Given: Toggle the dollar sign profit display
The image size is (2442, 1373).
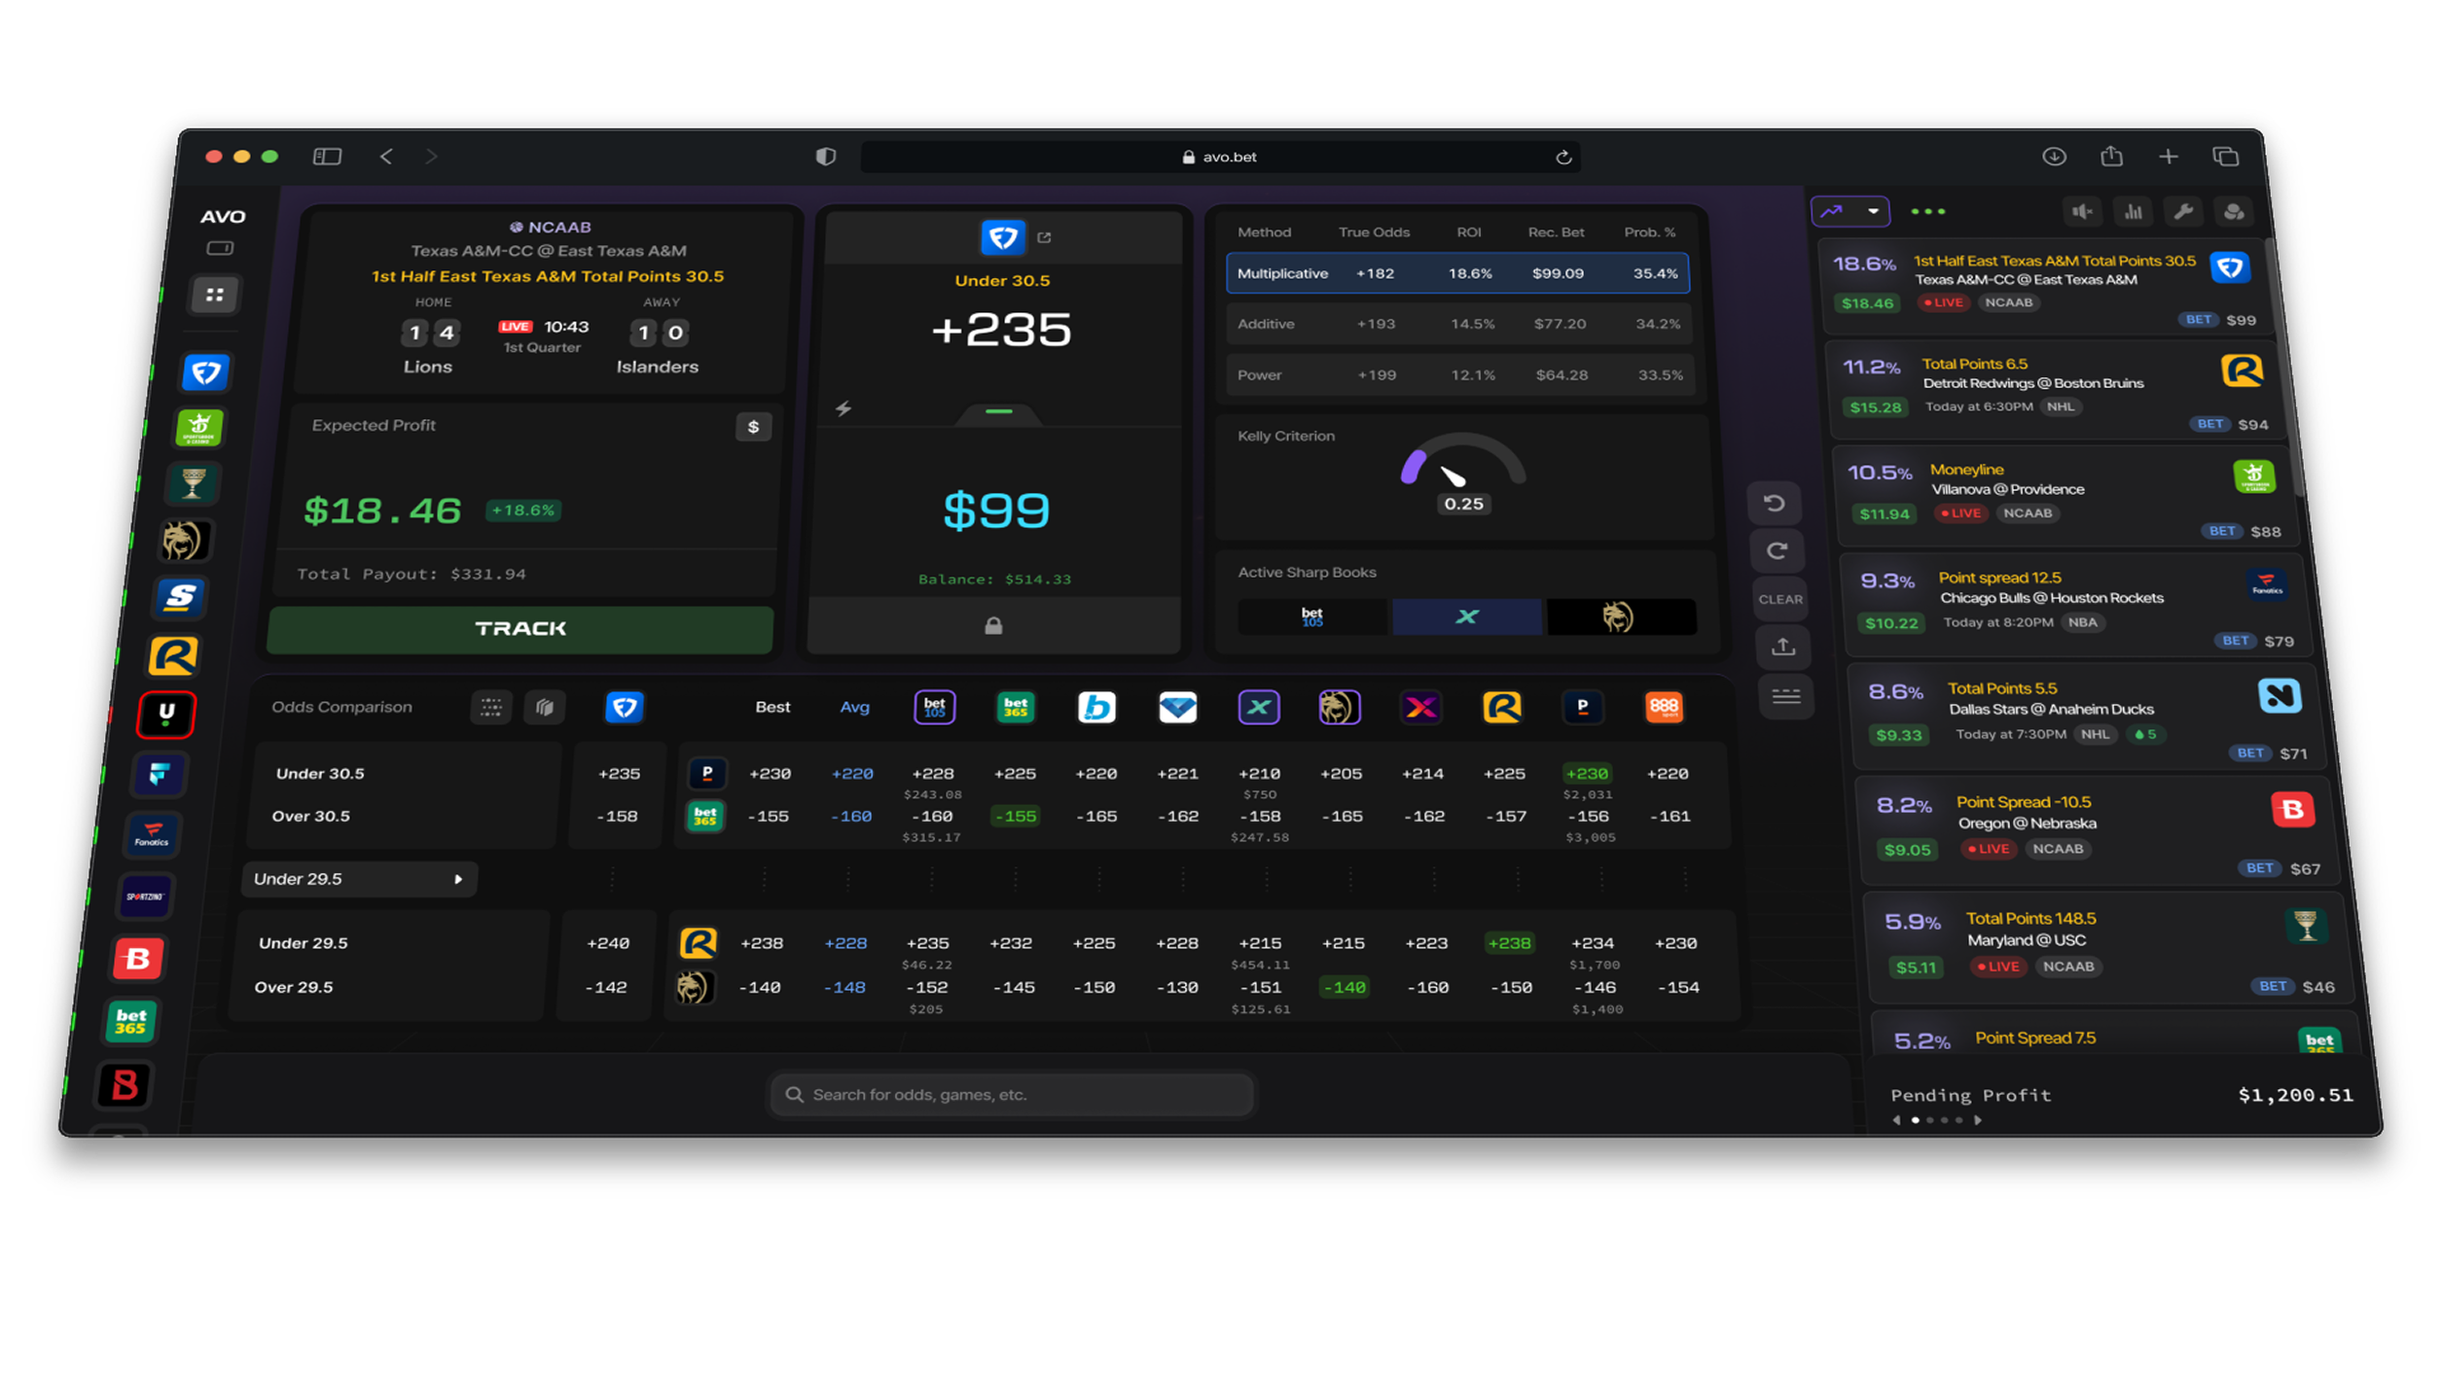Looking at the screenshot, I should [x=752, y=427].
